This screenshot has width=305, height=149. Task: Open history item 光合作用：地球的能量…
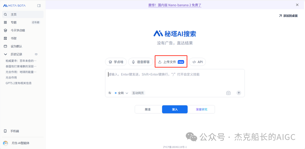pos(21,72)
